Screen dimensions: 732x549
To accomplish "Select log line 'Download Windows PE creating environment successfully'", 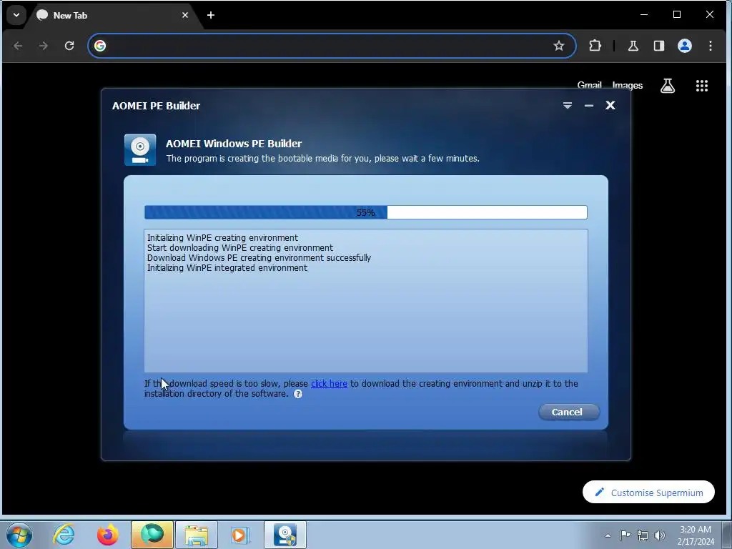I will 259,257.
